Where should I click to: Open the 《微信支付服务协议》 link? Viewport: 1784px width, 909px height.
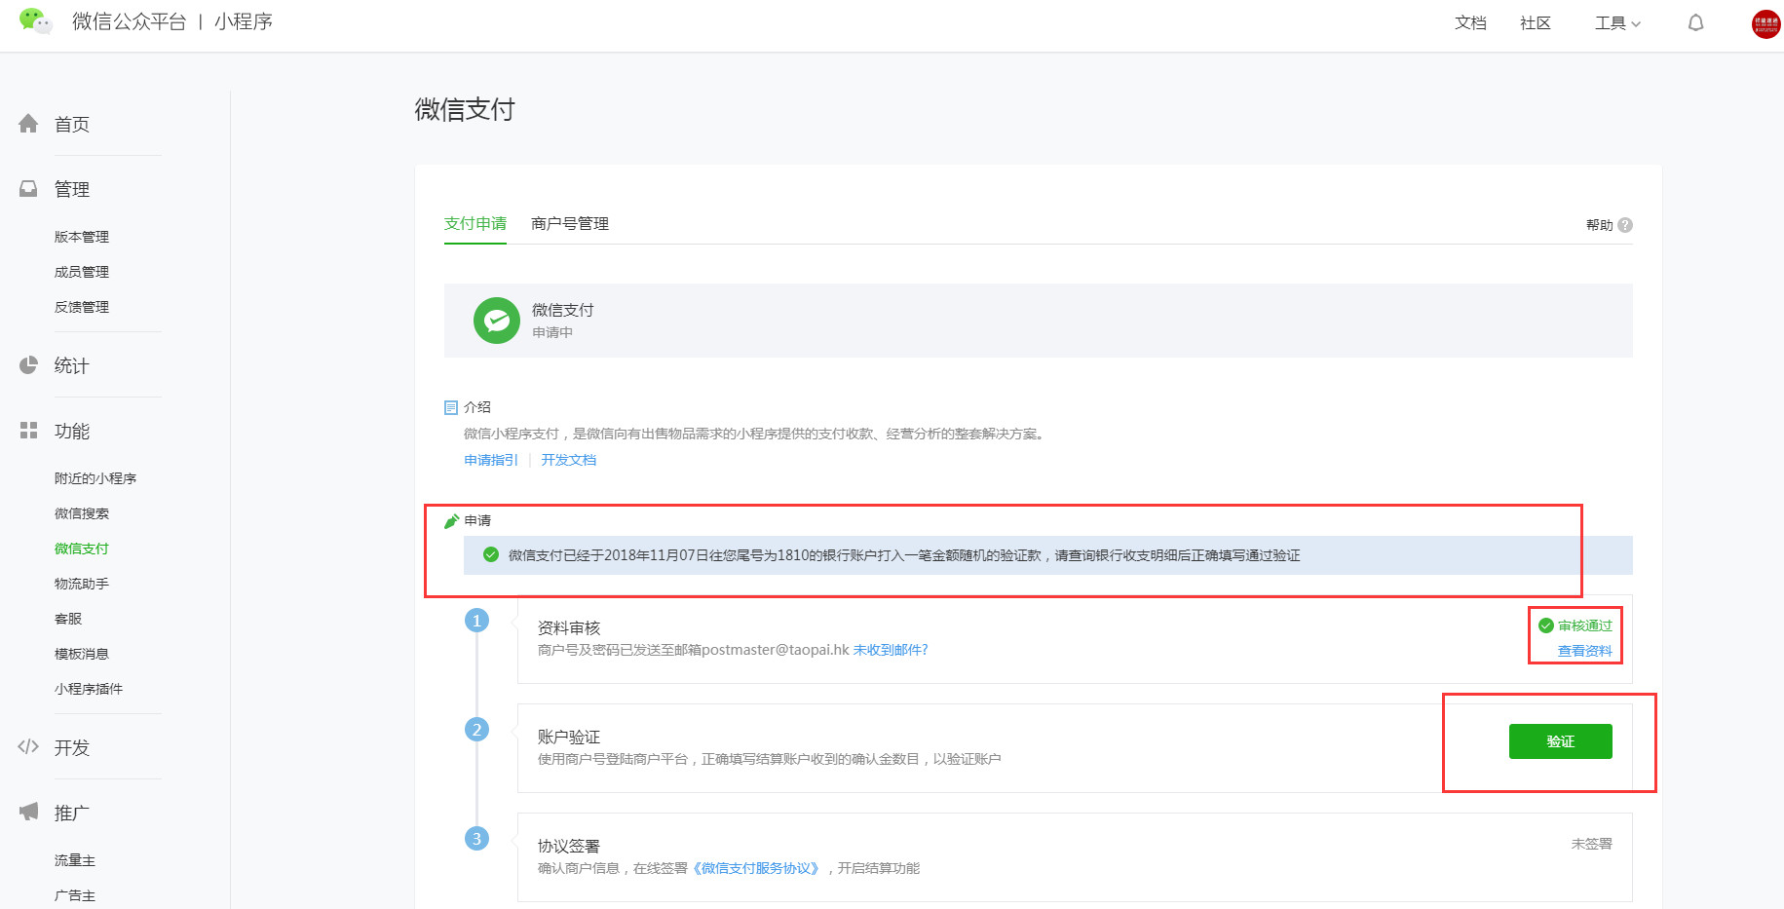tap(757, 868)
